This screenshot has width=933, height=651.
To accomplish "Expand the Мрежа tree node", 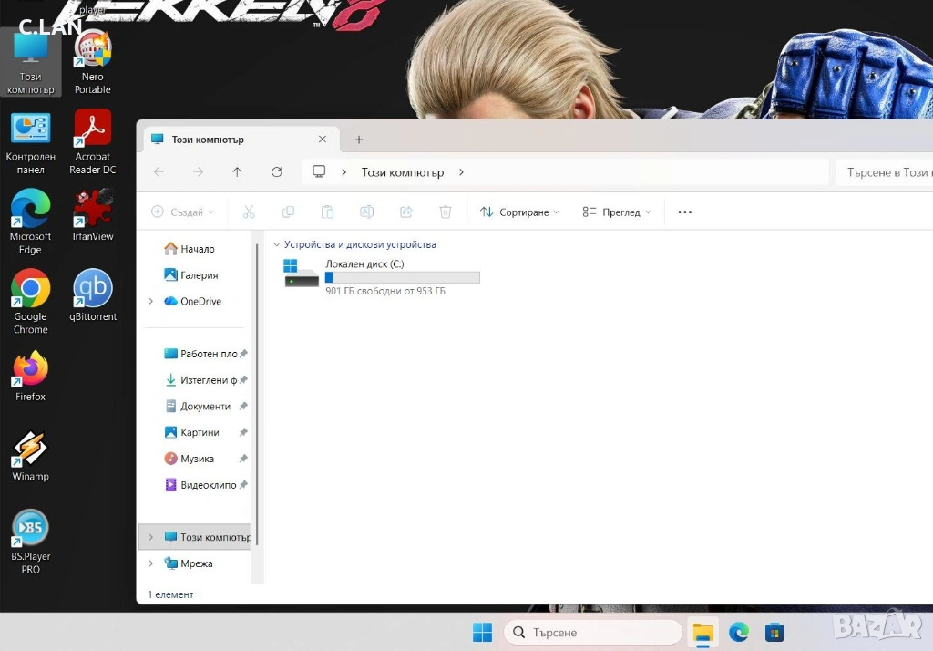I will 151,564.
